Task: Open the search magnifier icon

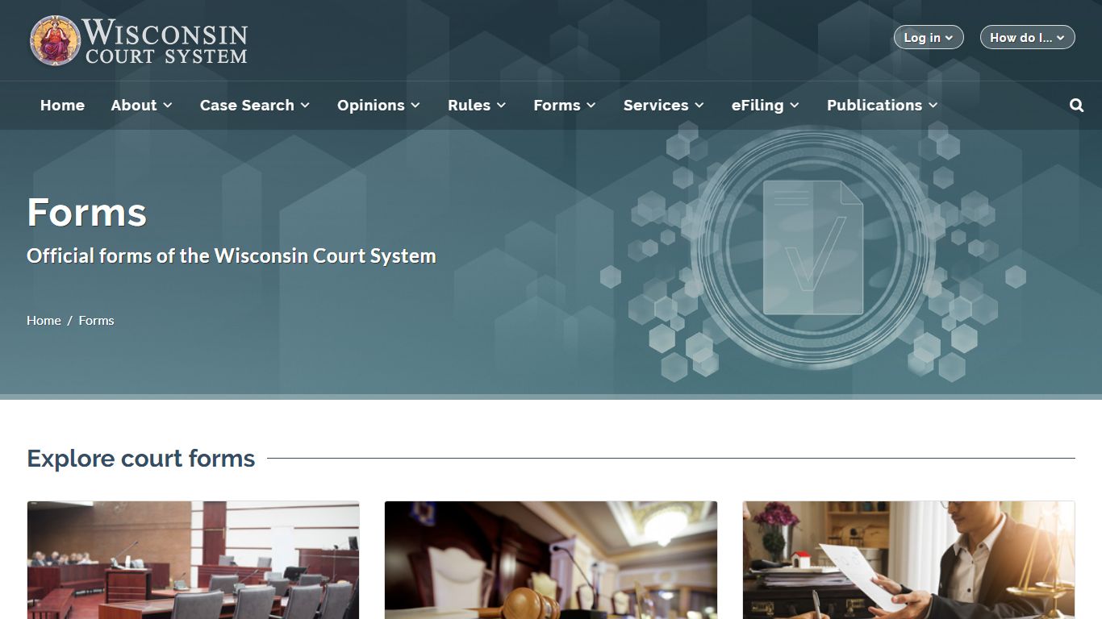Action: [1076, 106]
